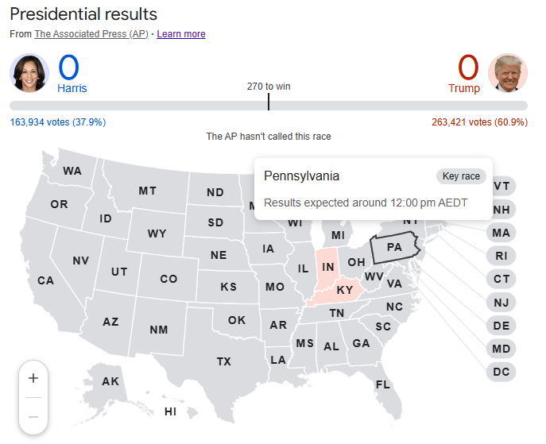Select Florida on the map

(383, 384)
